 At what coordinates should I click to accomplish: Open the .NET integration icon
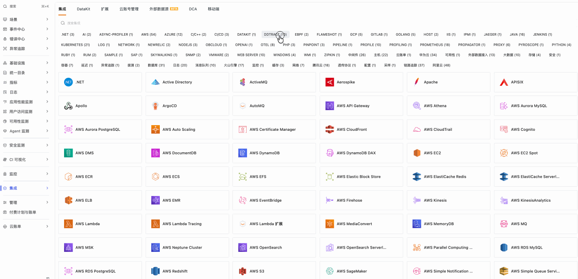coord(68,82)
